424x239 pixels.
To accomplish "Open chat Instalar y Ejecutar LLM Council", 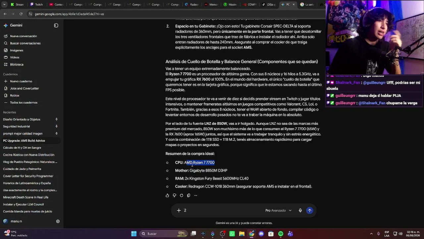I will point(24,204).
